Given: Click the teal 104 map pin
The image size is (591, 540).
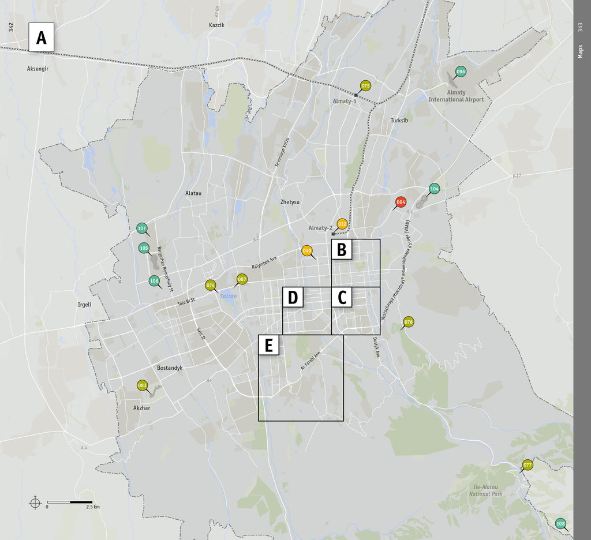Looking at the screenshot, I should tap(435, 189).
